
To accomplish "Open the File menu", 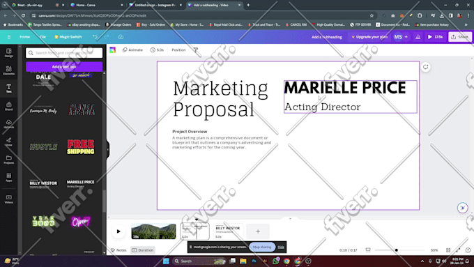I will 43,37.
